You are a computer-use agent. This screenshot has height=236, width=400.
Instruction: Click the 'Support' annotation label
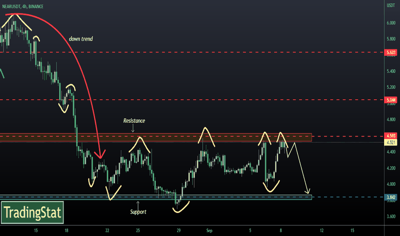coord(138,212)
